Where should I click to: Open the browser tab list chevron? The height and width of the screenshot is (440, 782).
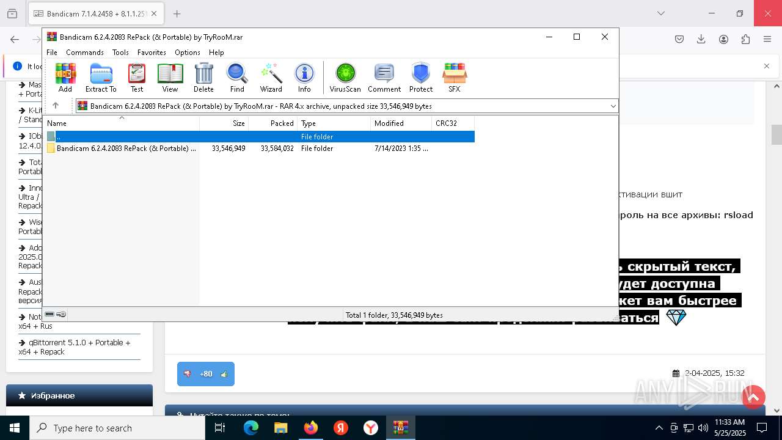point(660,13)
